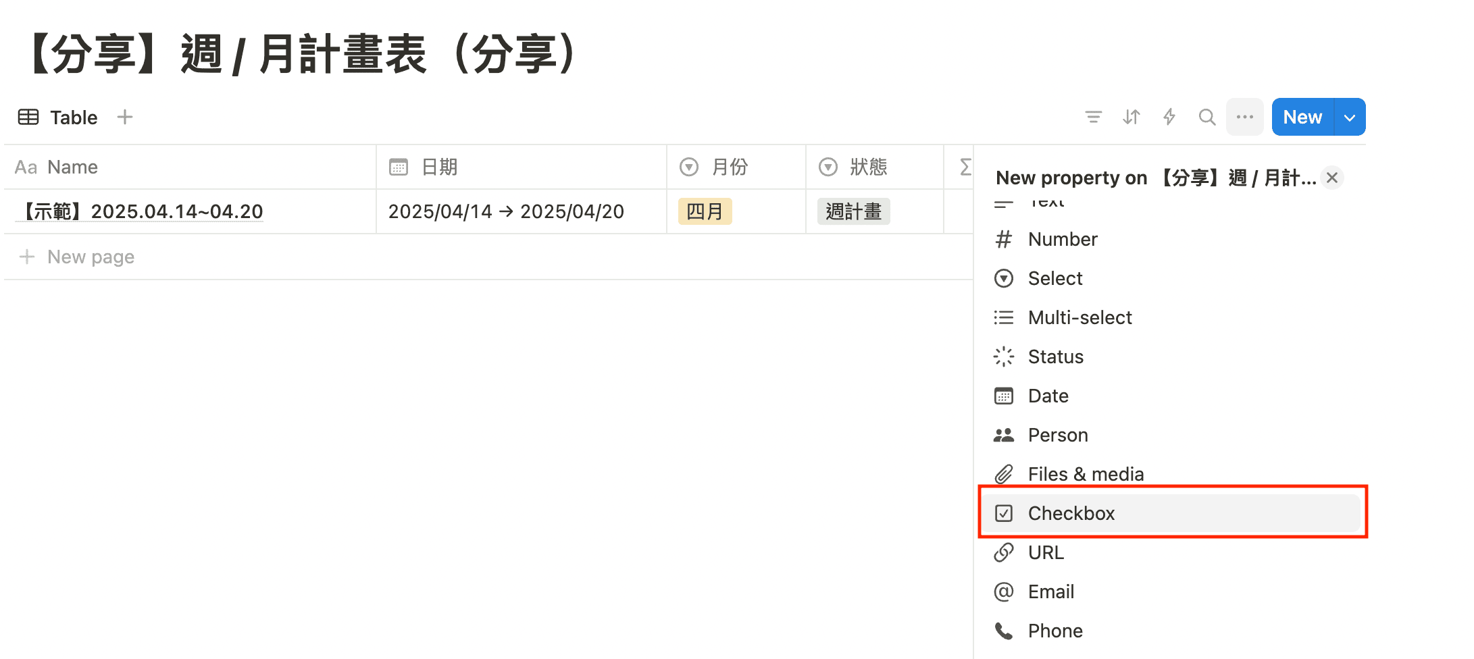The width and height of the screenshot is (1474, 659).
Task: Open the filter icon in the toolbar
Action: 1093,117
